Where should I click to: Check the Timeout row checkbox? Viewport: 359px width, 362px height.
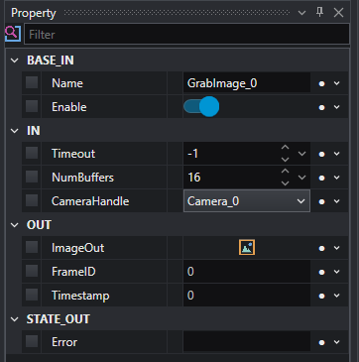coord(32,153)
